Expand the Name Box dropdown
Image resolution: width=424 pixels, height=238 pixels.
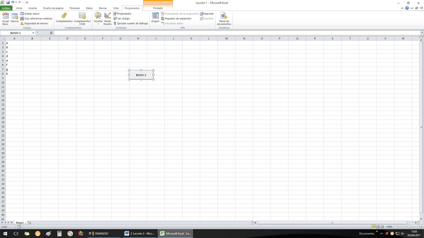33,33
